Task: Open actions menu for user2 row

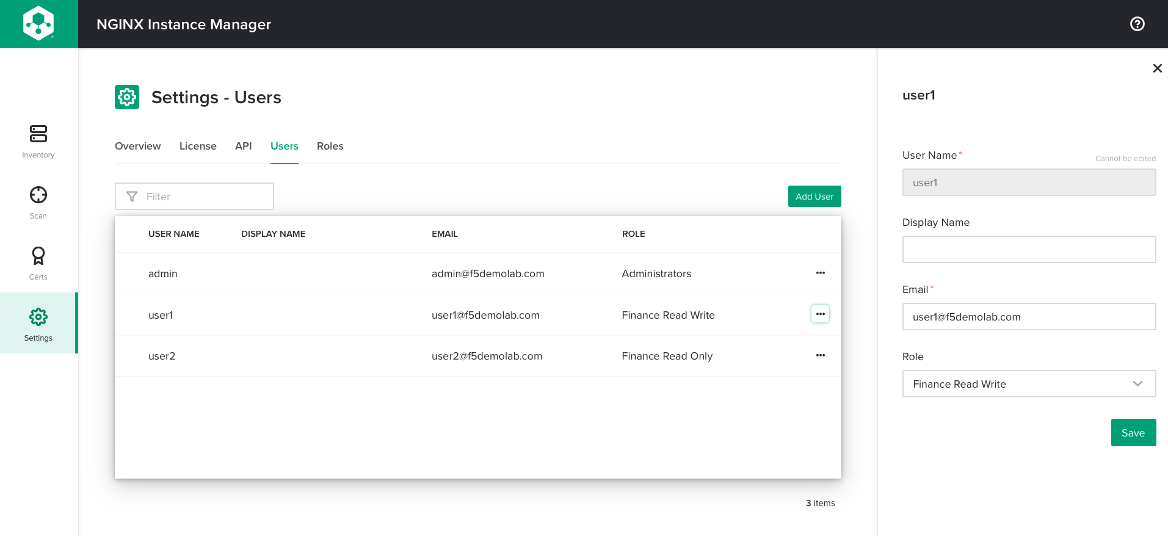Action: pyautogui.click(x=820, y=355)
